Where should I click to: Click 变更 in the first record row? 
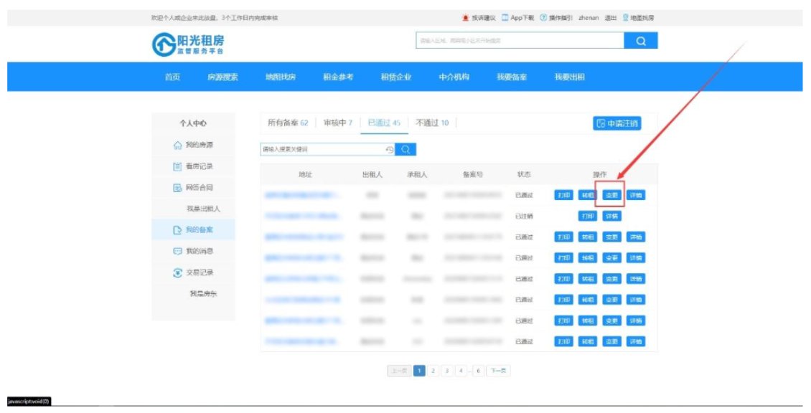point(611,195)
